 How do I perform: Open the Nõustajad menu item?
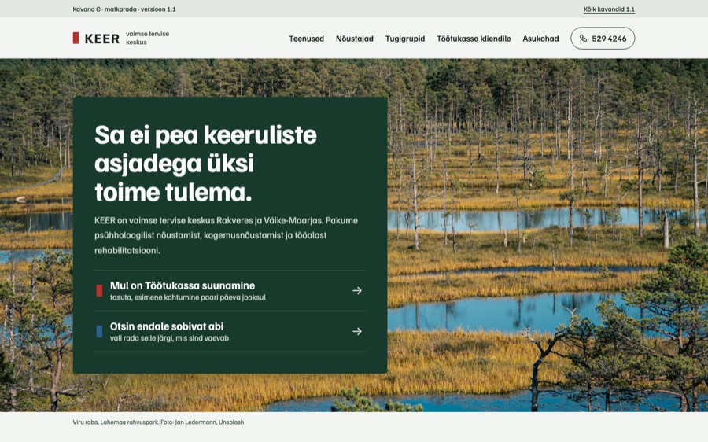pyautogui.click(x=355, y=39)
